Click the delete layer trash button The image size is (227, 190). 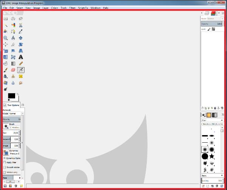pyautogui.click(x=222, y=108)
